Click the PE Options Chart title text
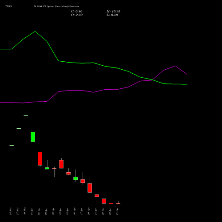 click(56, 7)
